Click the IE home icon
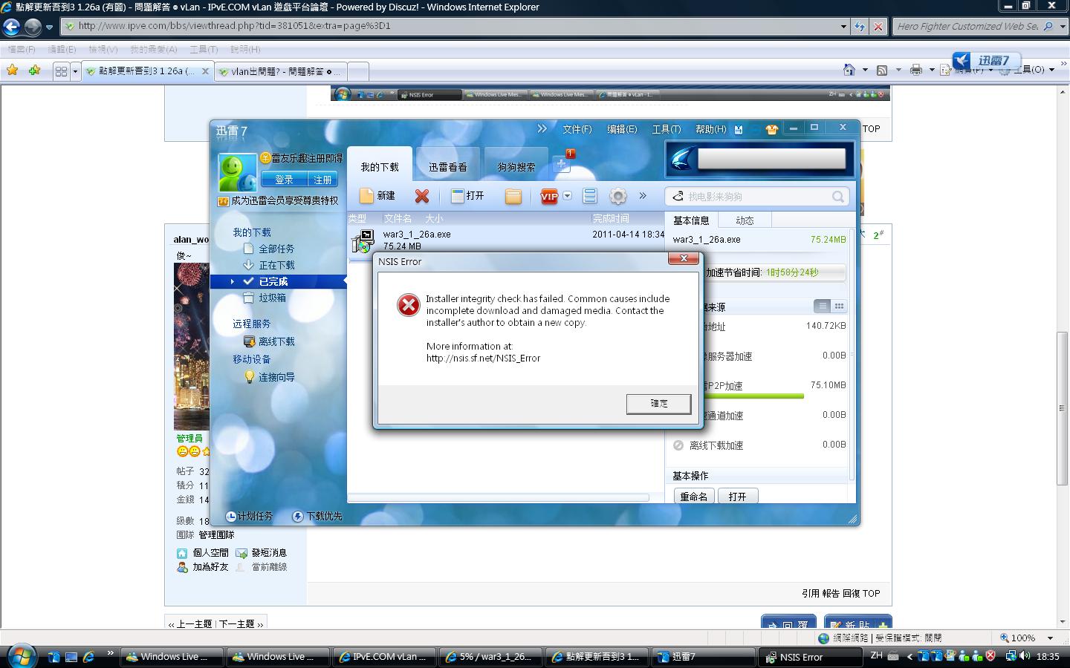Screen dimensions: 1070x668 tap(849, 70)
